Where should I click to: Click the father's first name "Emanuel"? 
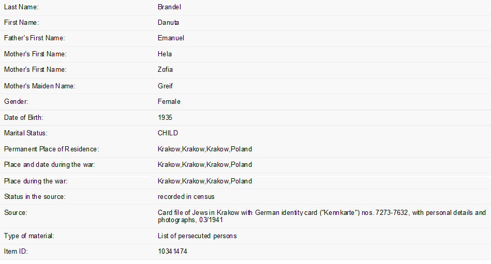(171, 38)
